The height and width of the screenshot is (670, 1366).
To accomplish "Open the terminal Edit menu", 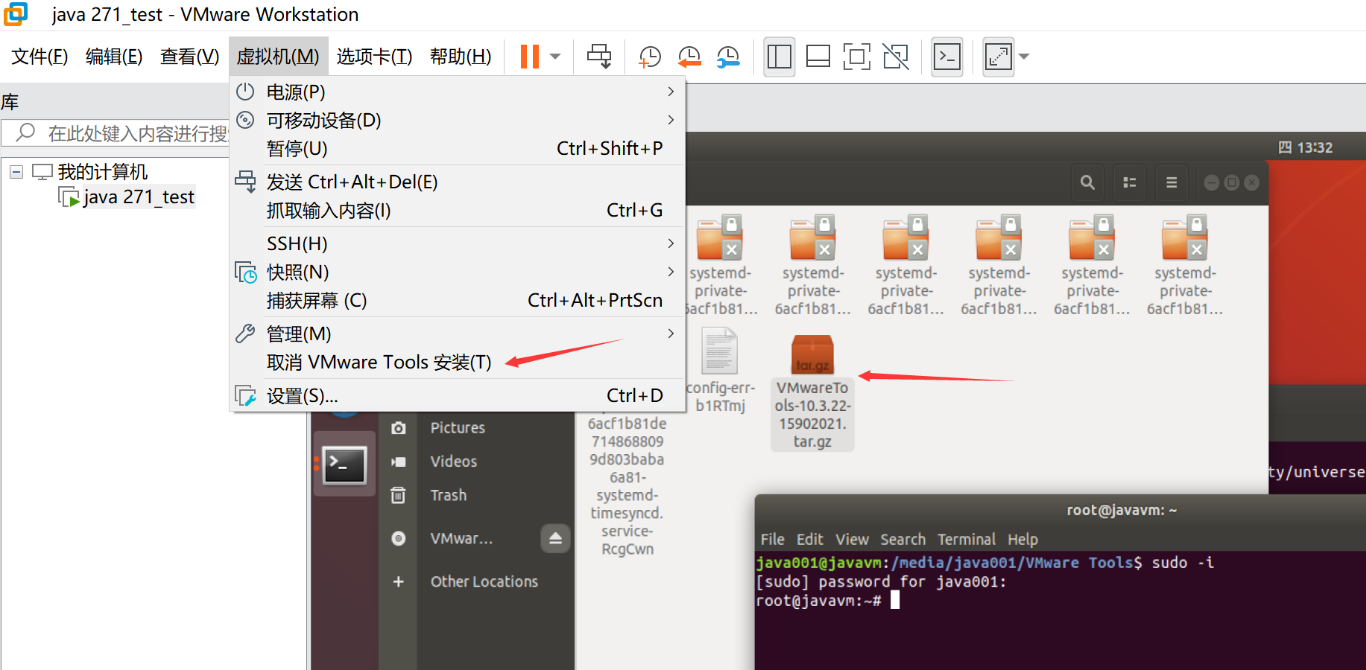I will (x=810, y=540).
